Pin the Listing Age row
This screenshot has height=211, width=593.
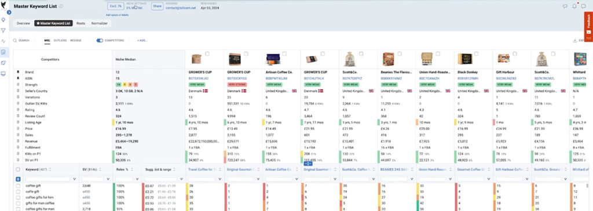pyautogui.click(x=18, y=122)
